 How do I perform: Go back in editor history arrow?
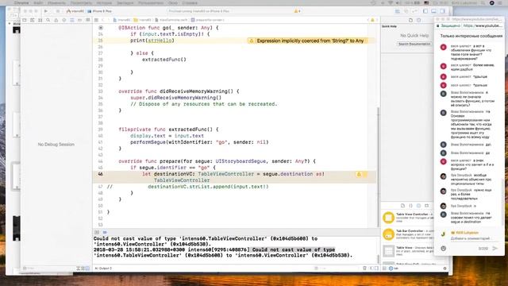pos(103,20)
